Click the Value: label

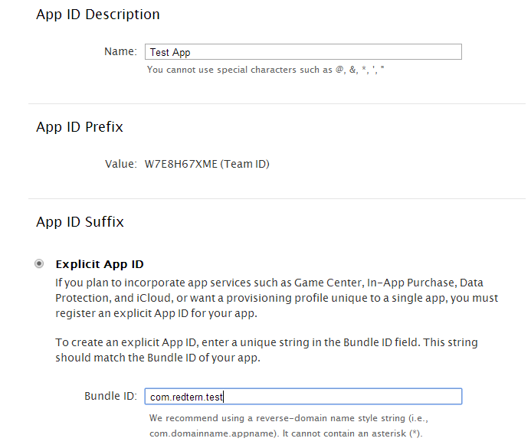pos(121,164)
